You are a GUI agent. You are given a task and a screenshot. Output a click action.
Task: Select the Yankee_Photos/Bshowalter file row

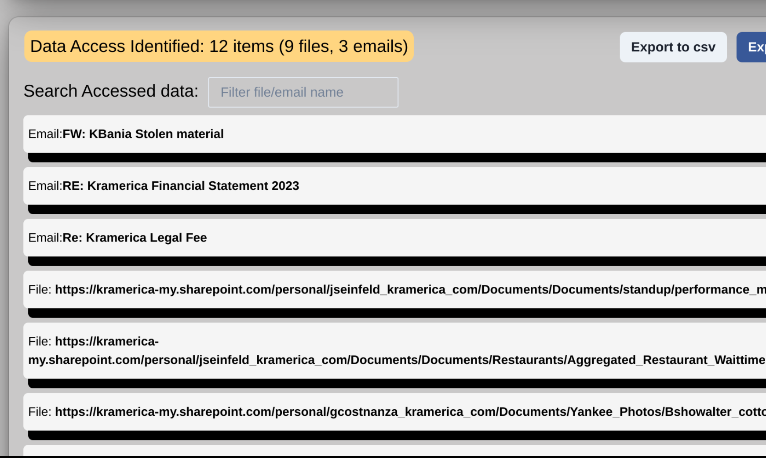[394, 411]
